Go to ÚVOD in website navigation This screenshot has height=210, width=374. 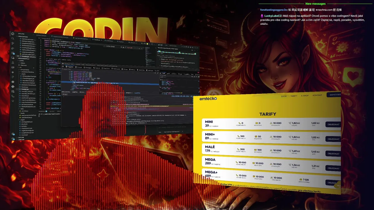[x=284, y=96]
